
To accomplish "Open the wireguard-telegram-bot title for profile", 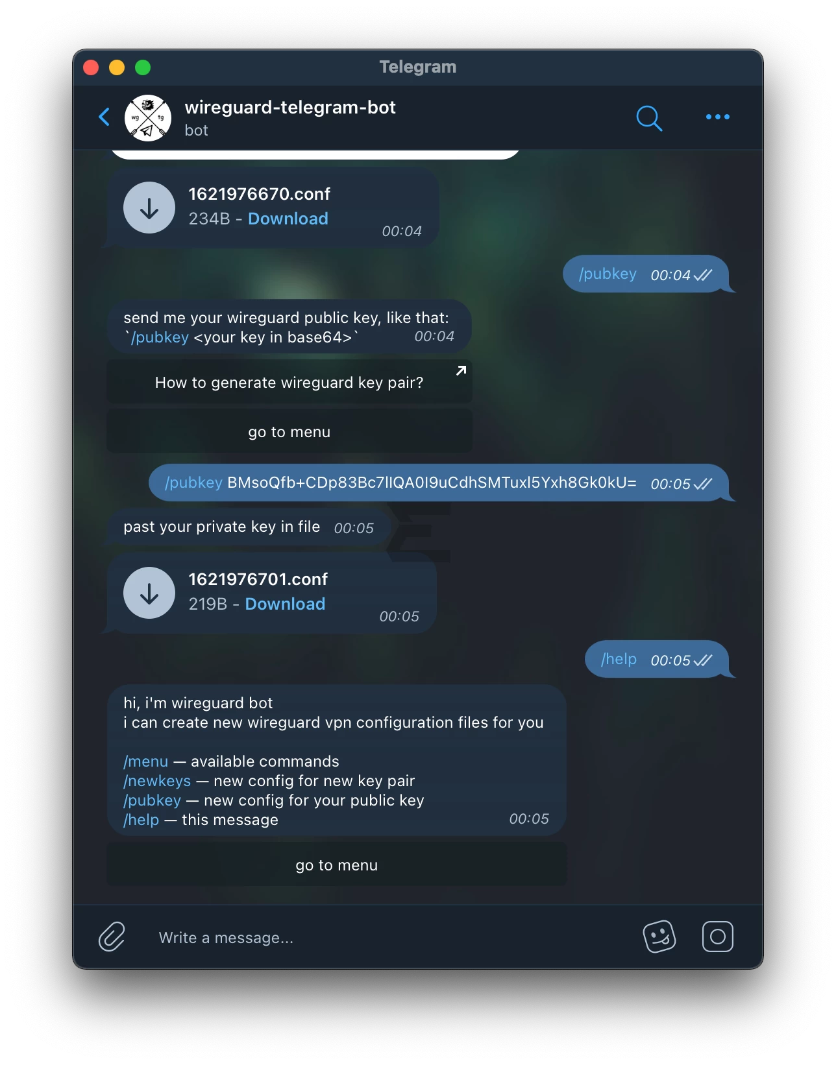I will coord(290,108).
